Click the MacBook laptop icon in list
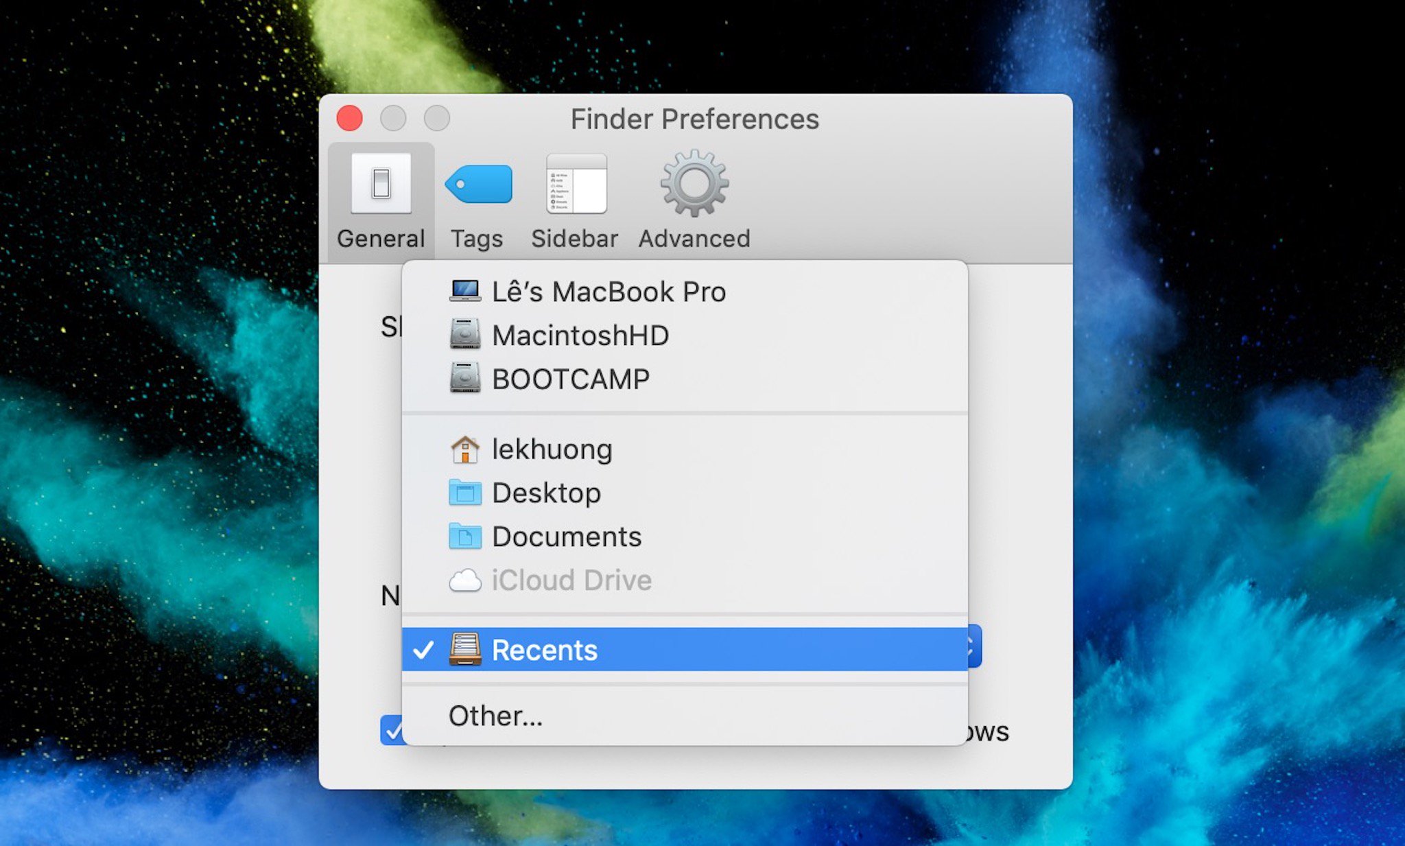Screen dimensions: 1405x846 point(464,291)
